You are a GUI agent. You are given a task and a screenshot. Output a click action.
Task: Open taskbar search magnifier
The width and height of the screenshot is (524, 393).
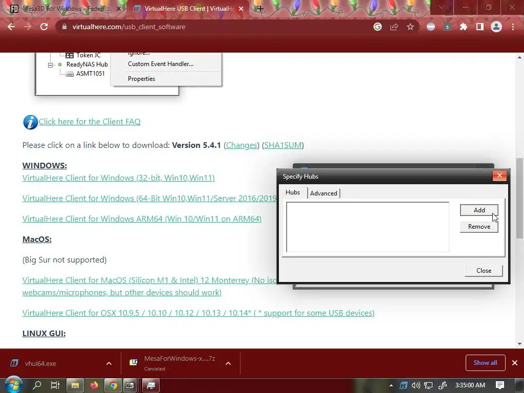(37, 385)
